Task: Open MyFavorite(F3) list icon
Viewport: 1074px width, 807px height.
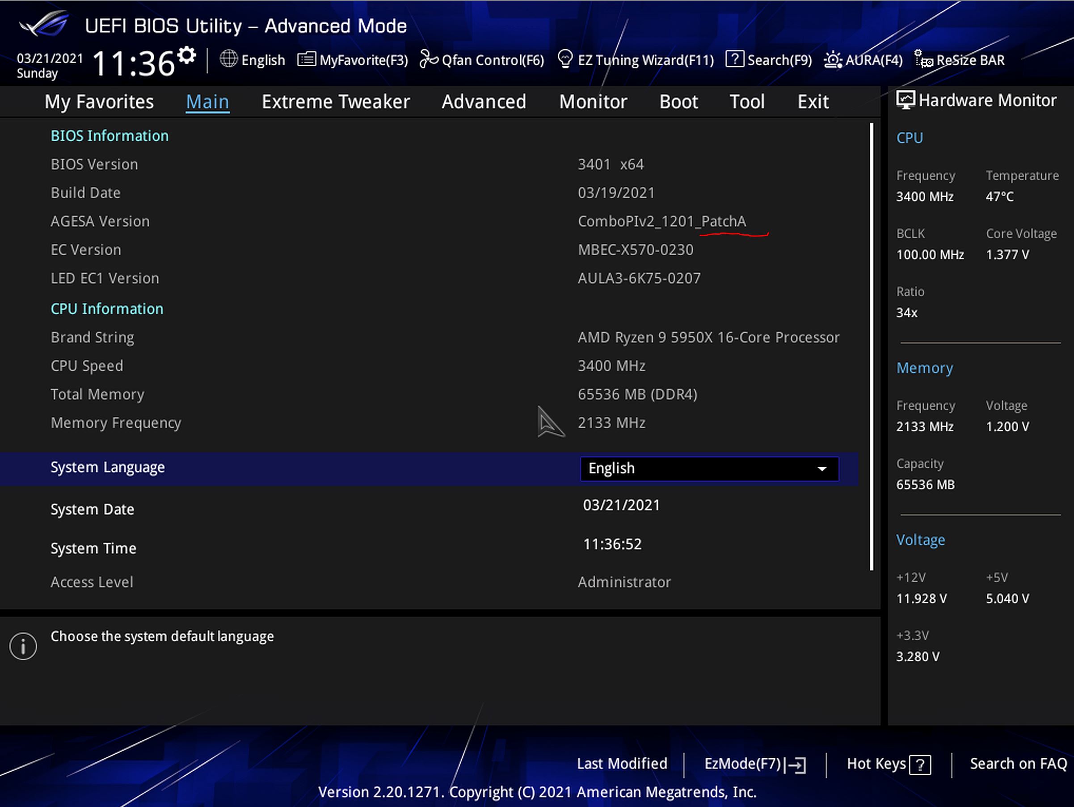Action: pyautogui.click(x=306, y=60)
